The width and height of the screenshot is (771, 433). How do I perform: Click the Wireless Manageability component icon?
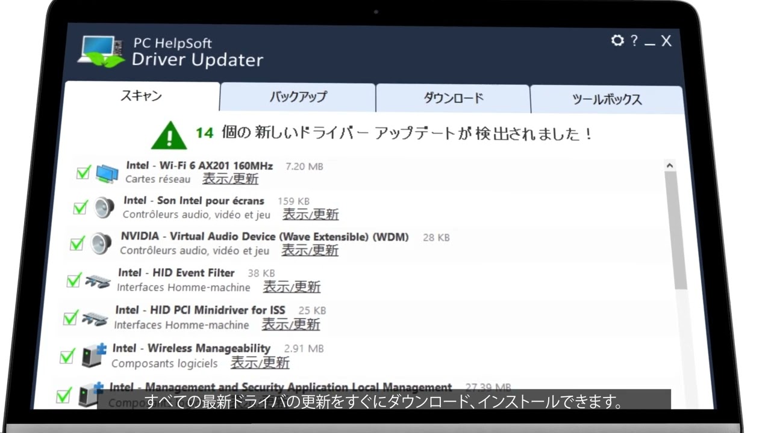pos(94,355)
